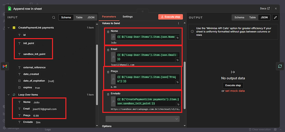Viewport: 285px width, 132px height.
Task: Switch INPUT view to Schema
Action: coord(66,17)
